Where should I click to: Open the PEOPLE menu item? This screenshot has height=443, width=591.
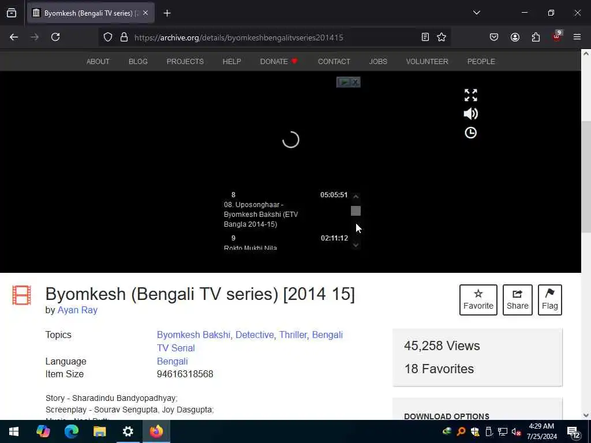tap(481, 61)
